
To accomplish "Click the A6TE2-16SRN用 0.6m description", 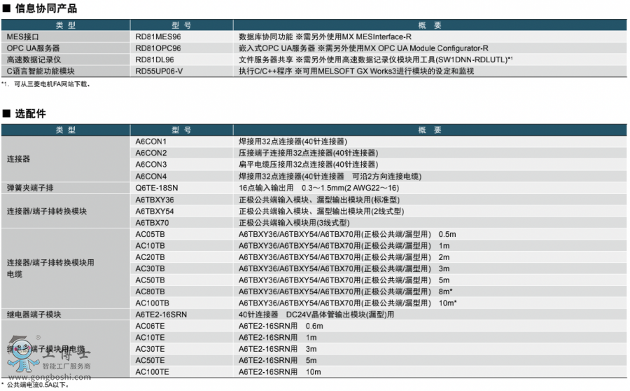I will pos(281,327).
